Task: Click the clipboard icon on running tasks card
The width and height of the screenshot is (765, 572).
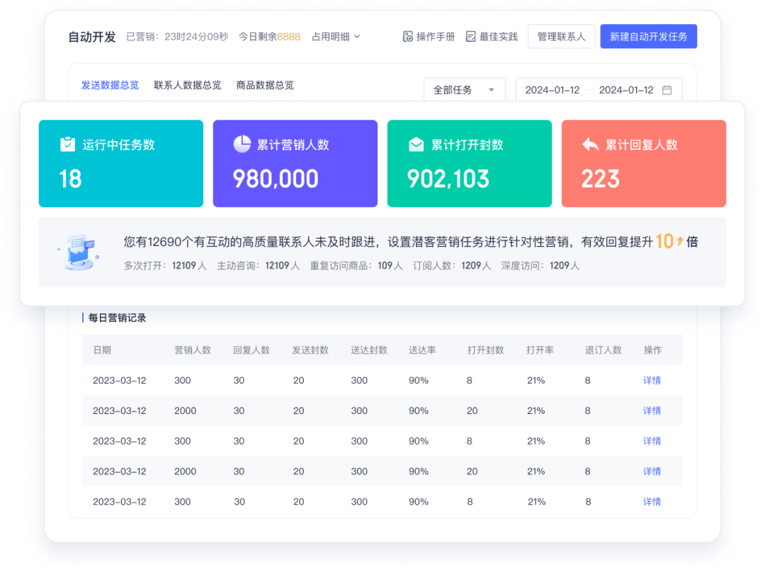Action: tap(67, 145)
